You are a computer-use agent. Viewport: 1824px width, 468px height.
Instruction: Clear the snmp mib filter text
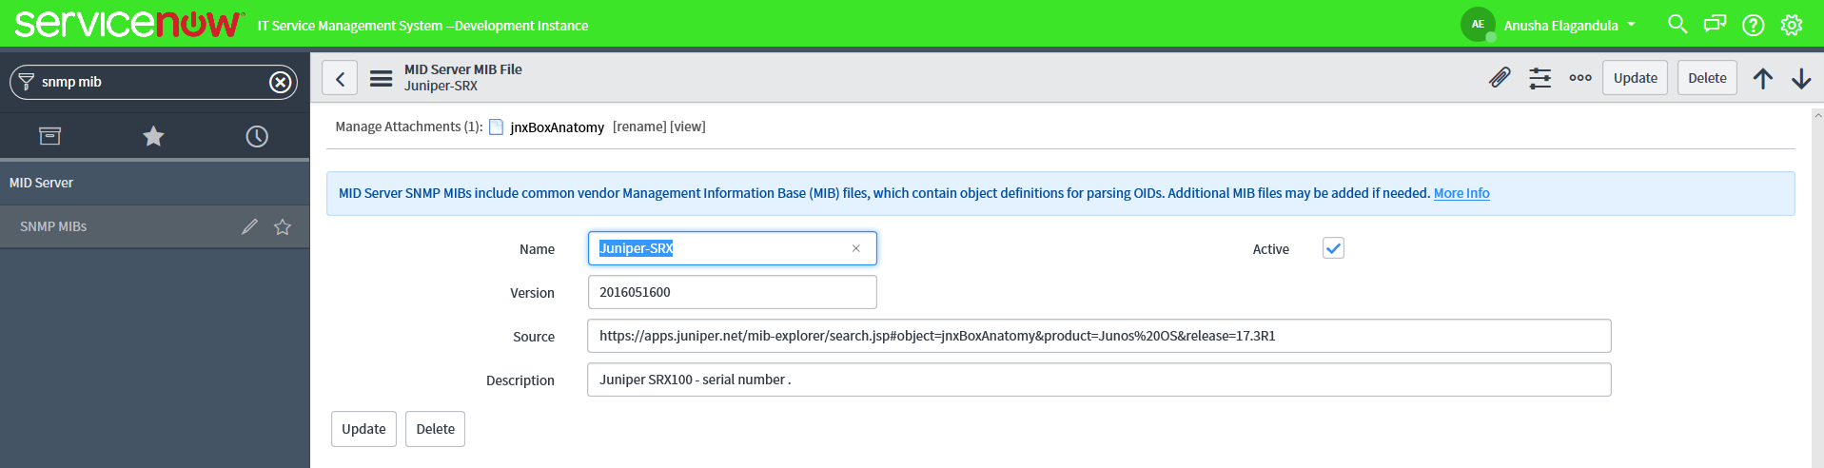coord(280,82)
